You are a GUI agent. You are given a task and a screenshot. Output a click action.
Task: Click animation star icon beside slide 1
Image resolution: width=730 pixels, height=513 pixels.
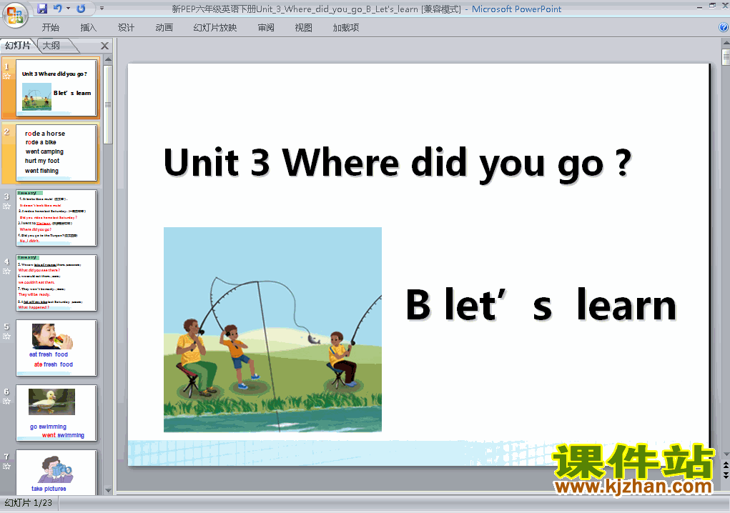pyautogui.click(x=6, y=76)
